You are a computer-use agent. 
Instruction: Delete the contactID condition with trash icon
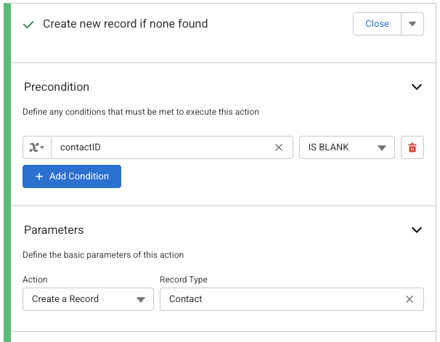pos(412,147)
